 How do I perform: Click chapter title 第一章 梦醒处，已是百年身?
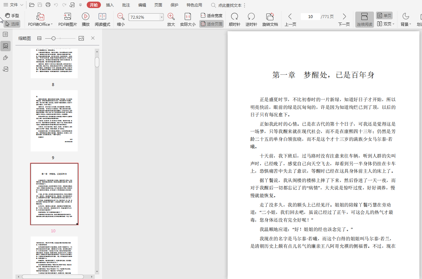click(323, 75)
